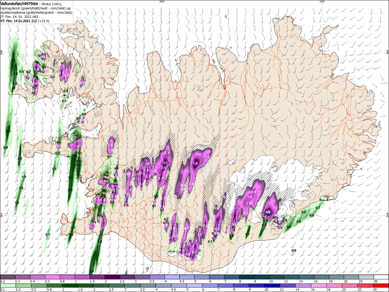
Task: Select the mauve swatch above the 0.2 label
Action: (x=8, y=277)
